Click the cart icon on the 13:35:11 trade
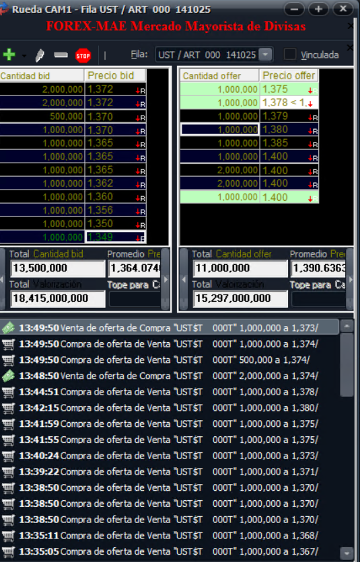This screenshot has width=360, height=562. [8, 536]
